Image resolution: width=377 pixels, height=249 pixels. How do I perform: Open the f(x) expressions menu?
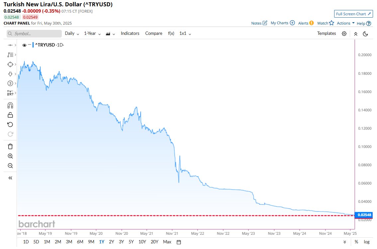coord(171,34)
